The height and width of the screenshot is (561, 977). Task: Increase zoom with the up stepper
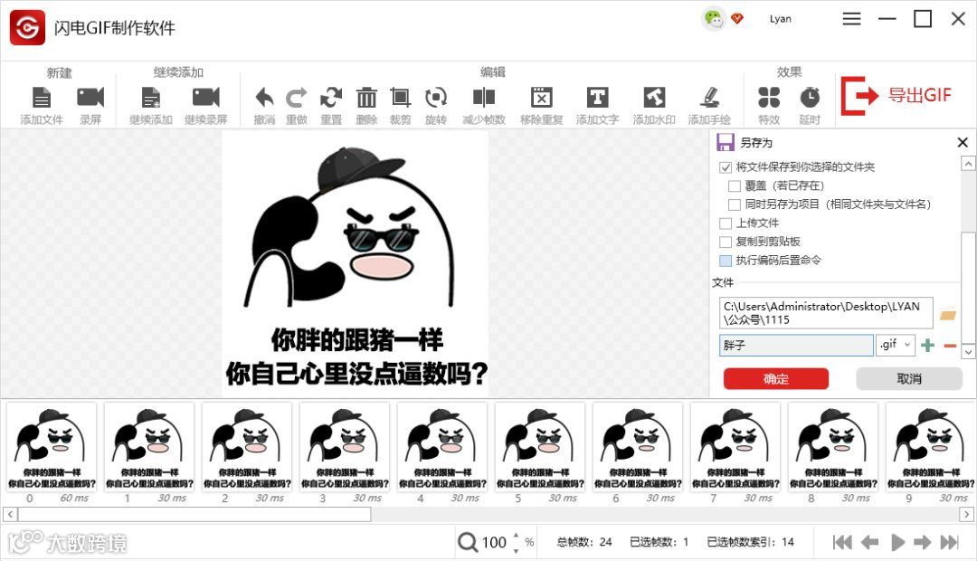(x=516, y=536)
